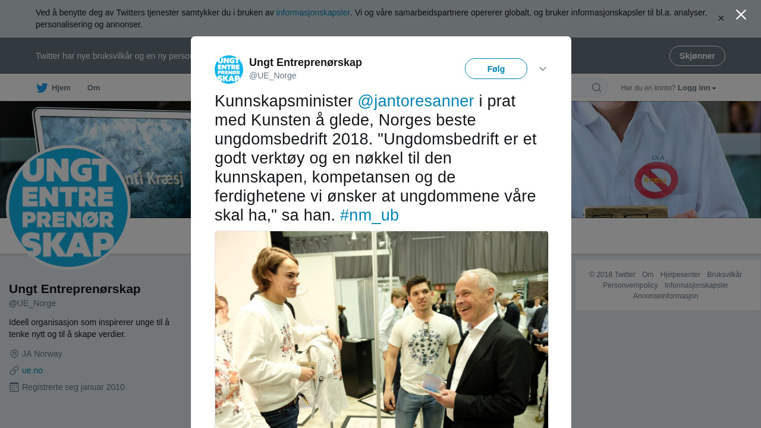Image resolution: width=761 pixels, height=428 pixels.
Task: Open the @jantoresanner mention link
Action: [x=416, y=101]
